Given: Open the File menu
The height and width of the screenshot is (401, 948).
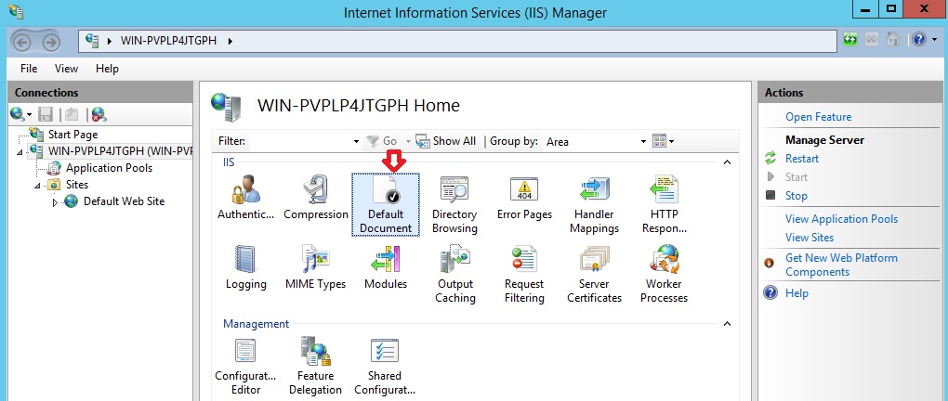Looking at the screenshot, I should (x=29, y=69).
